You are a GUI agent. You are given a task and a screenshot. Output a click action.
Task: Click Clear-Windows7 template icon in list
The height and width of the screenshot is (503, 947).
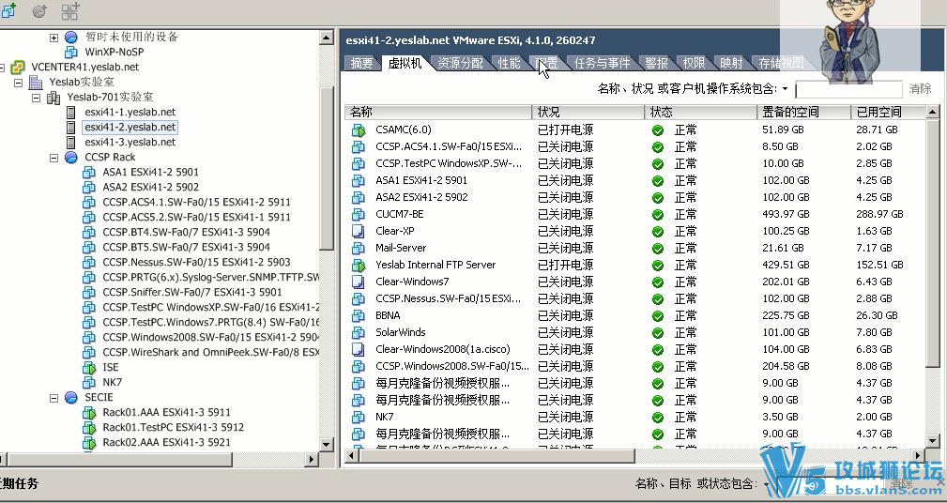point(359,282)
